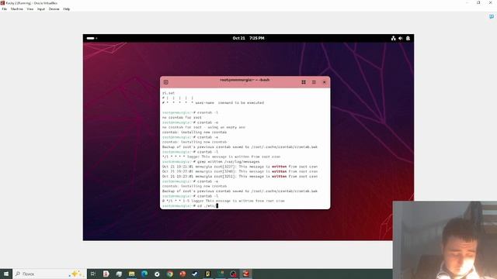Open Steam from the taskbar
This screenshot has width=497, height=279.
(x=195, y=274)
